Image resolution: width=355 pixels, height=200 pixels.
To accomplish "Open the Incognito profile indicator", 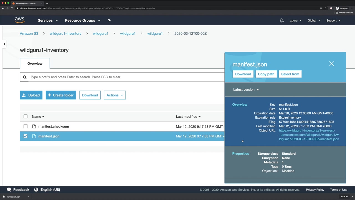I will [x=342, y=8].
